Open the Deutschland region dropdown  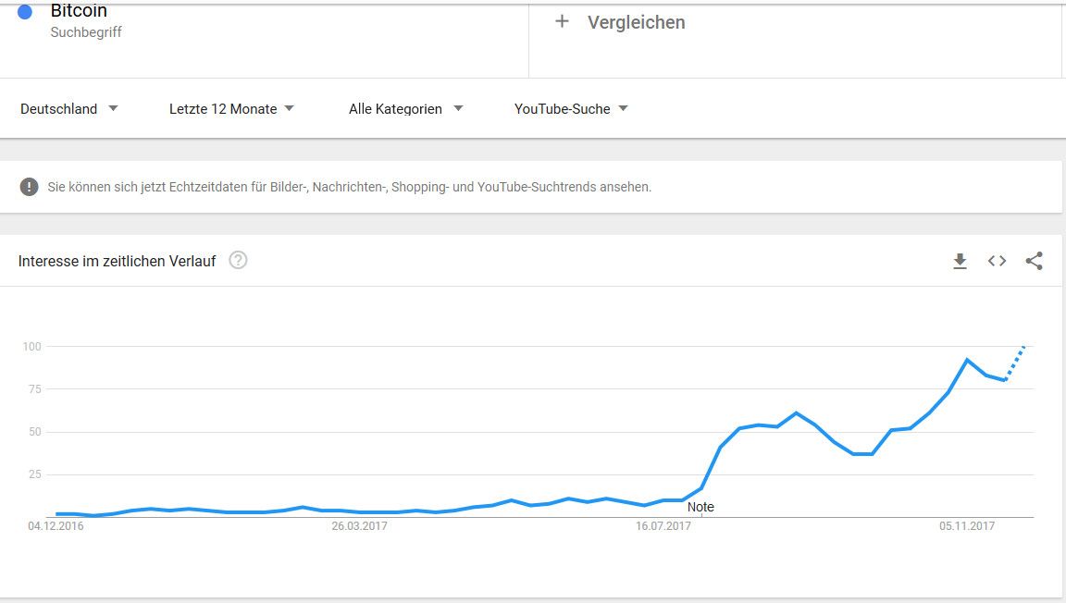coord(69,108)
